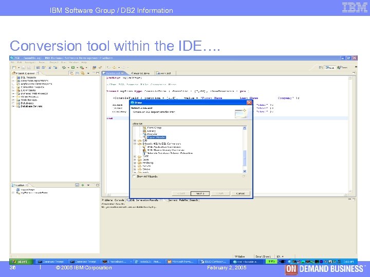Expand the Simple folder in wizard tree
This screenshot has height=277, width=370.
click(x=135, y=169)
